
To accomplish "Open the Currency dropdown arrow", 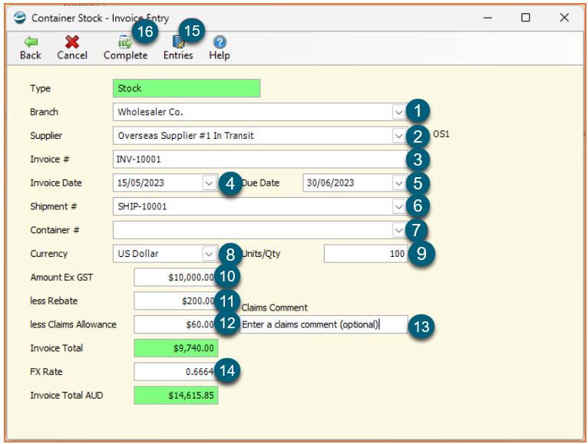I will tap(209, 254).
